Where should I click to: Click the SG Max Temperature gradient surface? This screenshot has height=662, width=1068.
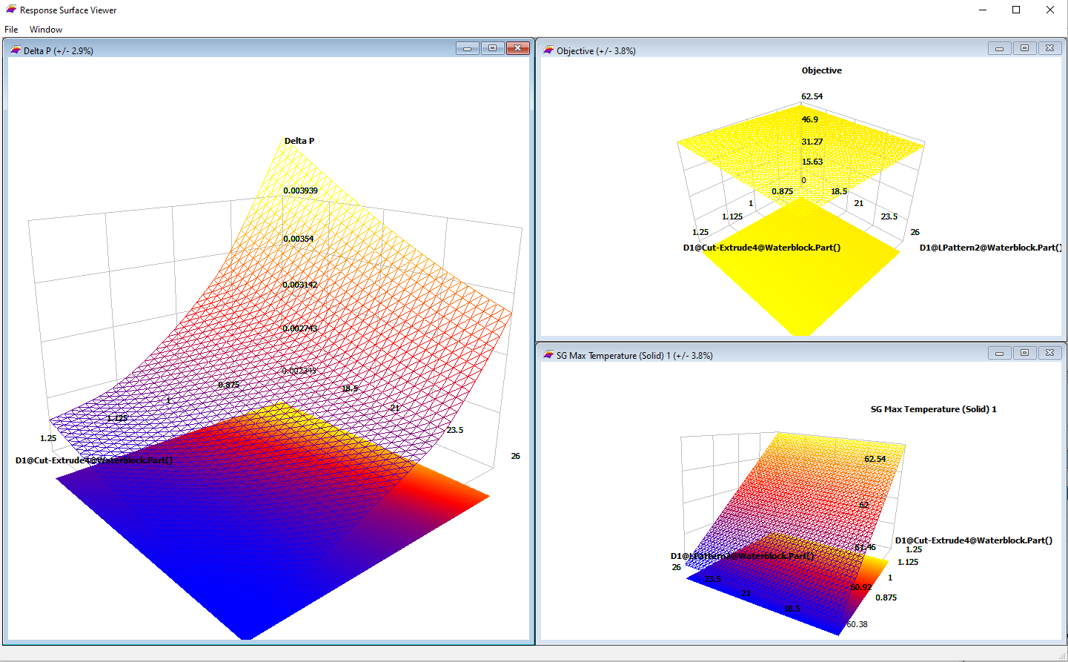point(800,489)
